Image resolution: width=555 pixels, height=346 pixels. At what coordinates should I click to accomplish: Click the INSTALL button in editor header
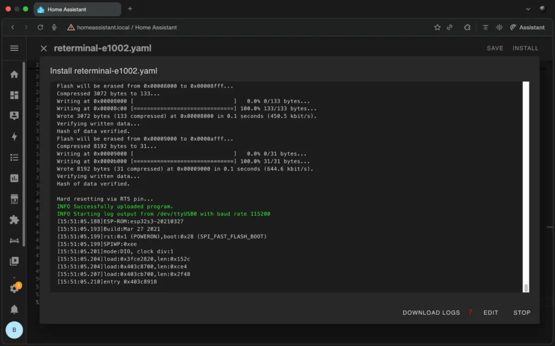525,48
